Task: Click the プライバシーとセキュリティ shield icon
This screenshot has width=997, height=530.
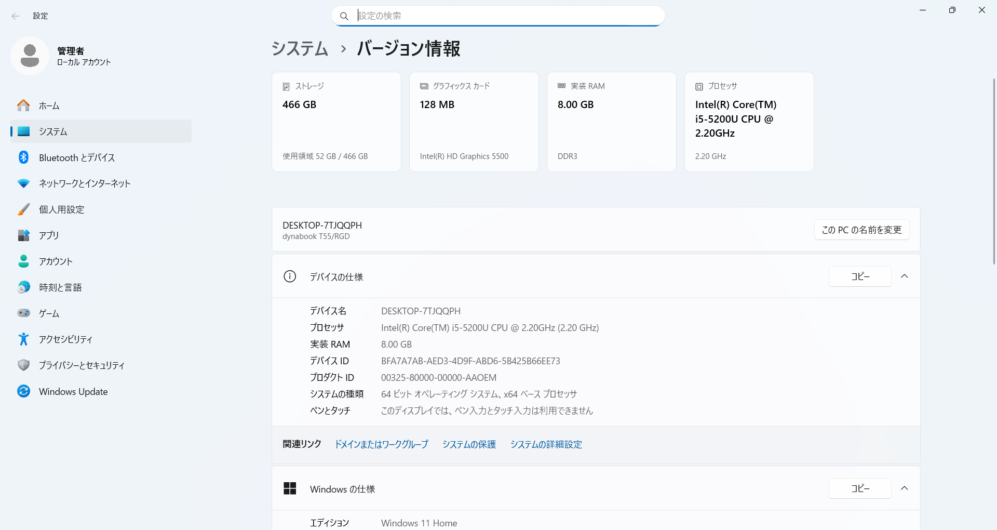Action: (x=23, y=365)
